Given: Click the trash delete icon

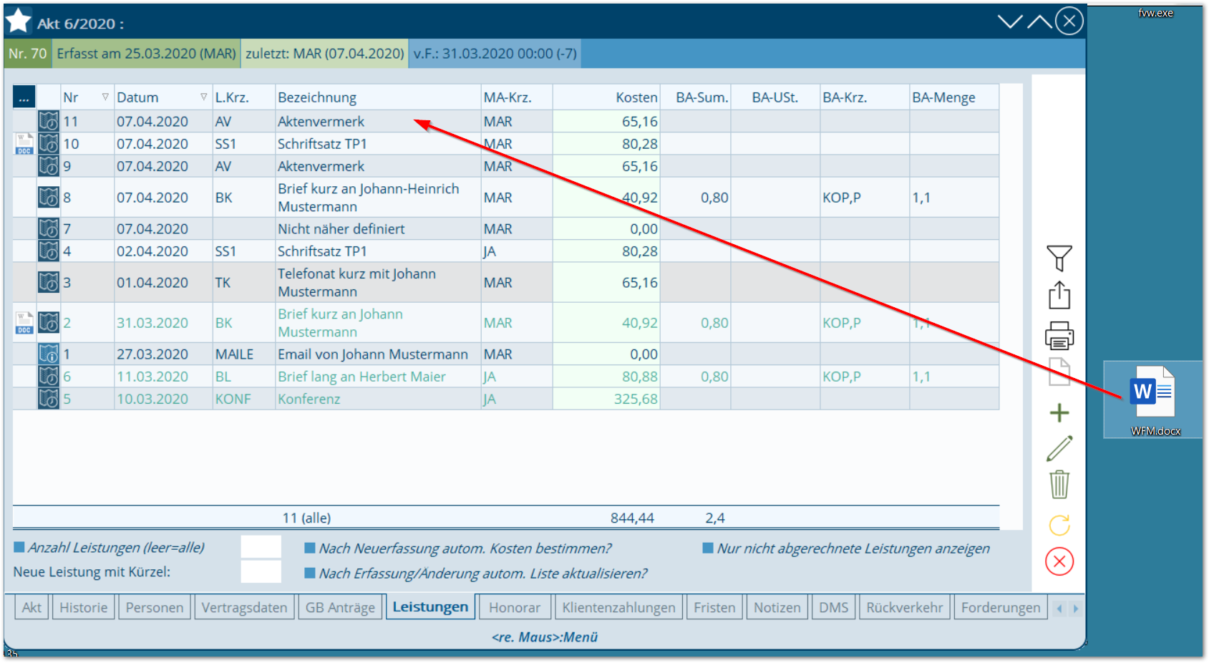Looking at the screenshot, I should click(x=1059, y=485).
